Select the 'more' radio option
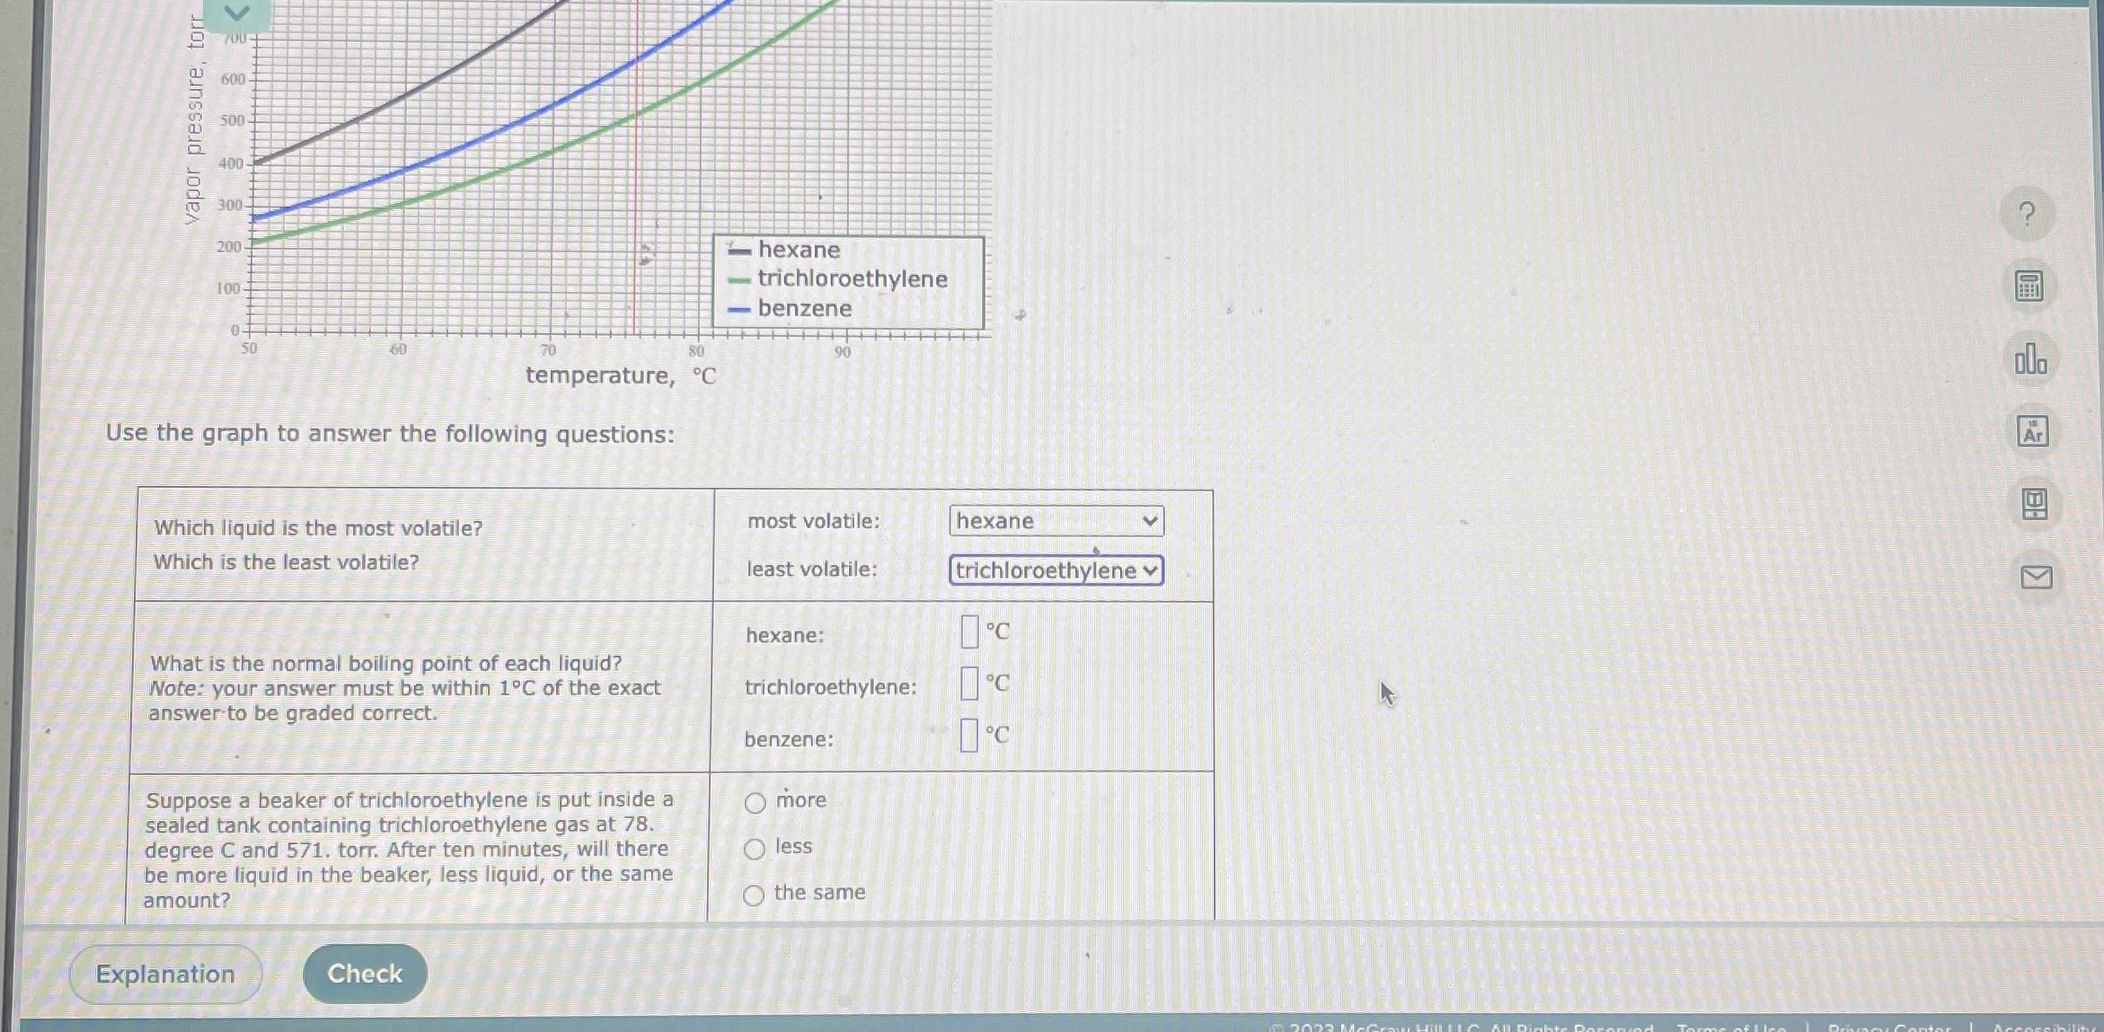Viewport: 2104px width, 1032px height. 755,802
